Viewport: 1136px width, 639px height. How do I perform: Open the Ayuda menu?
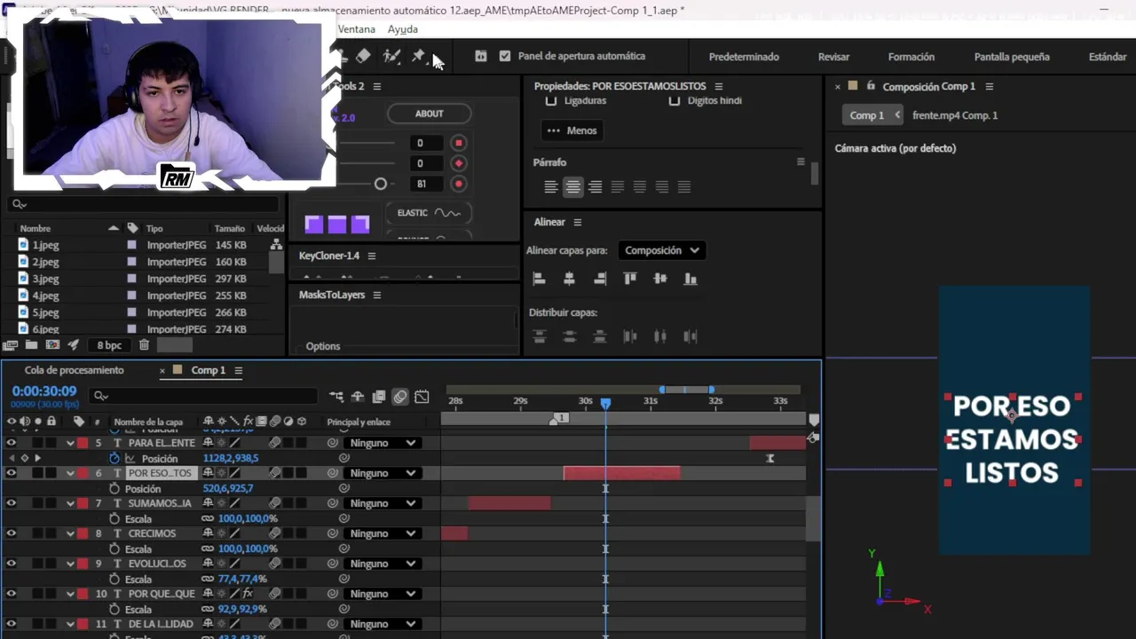(x=402, y=29)
